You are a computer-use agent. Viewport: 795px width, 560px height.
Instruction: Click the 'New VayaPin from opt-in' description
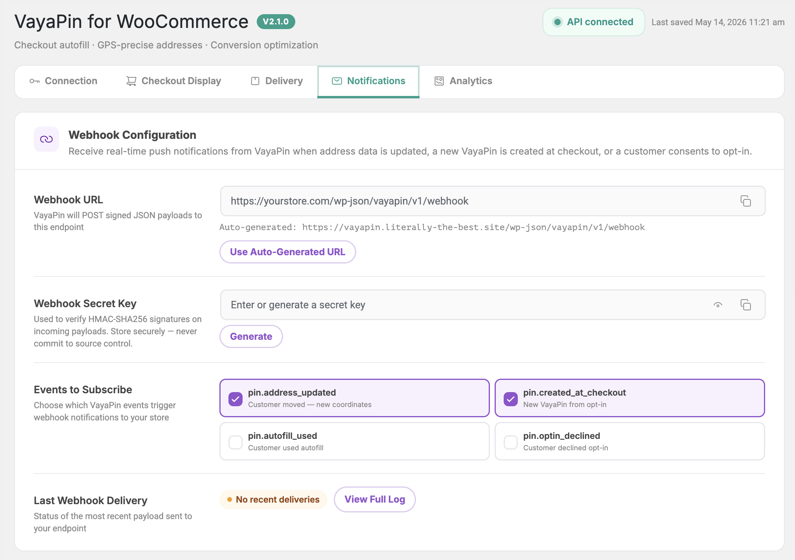[565, 405]
